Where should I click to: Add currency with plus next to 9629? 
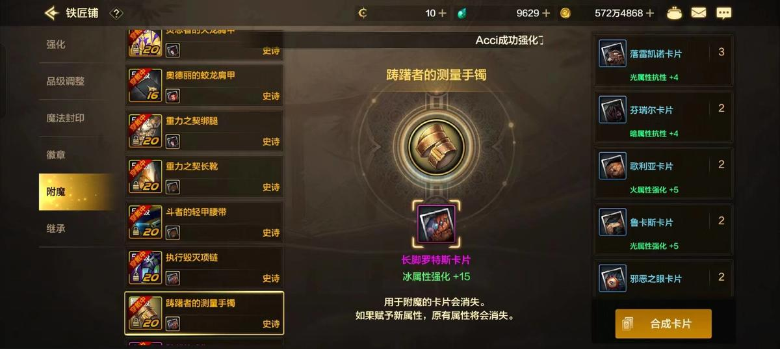click(546, 13)
